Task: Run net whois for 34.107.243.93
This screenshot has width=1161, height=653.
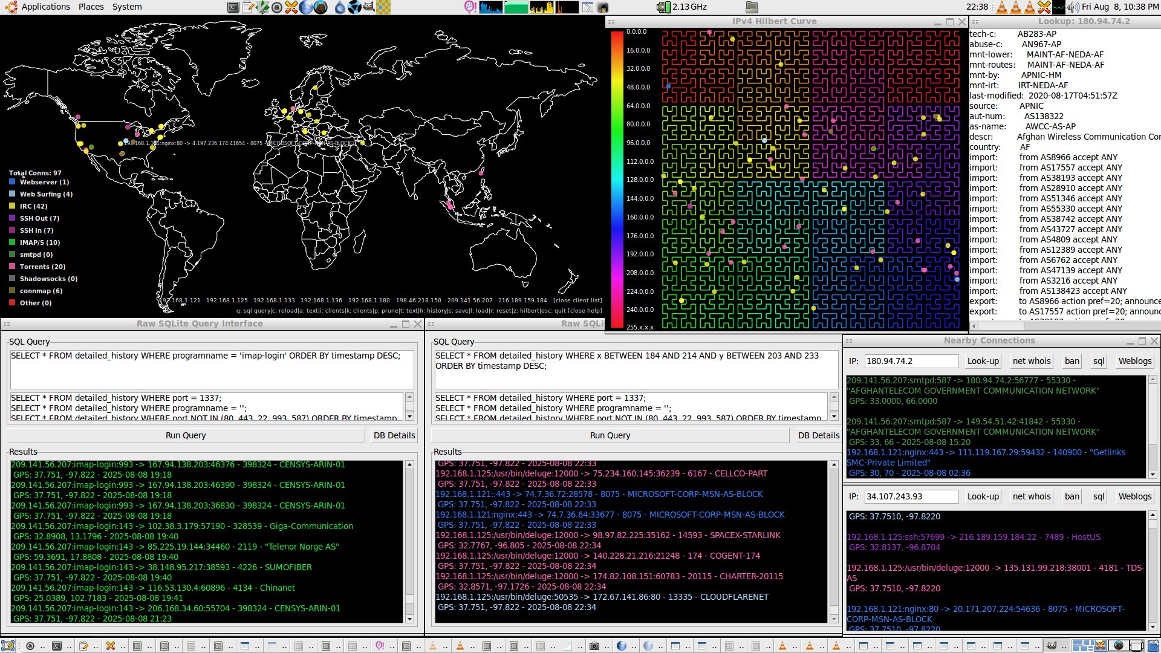Action: point(1032,496)
